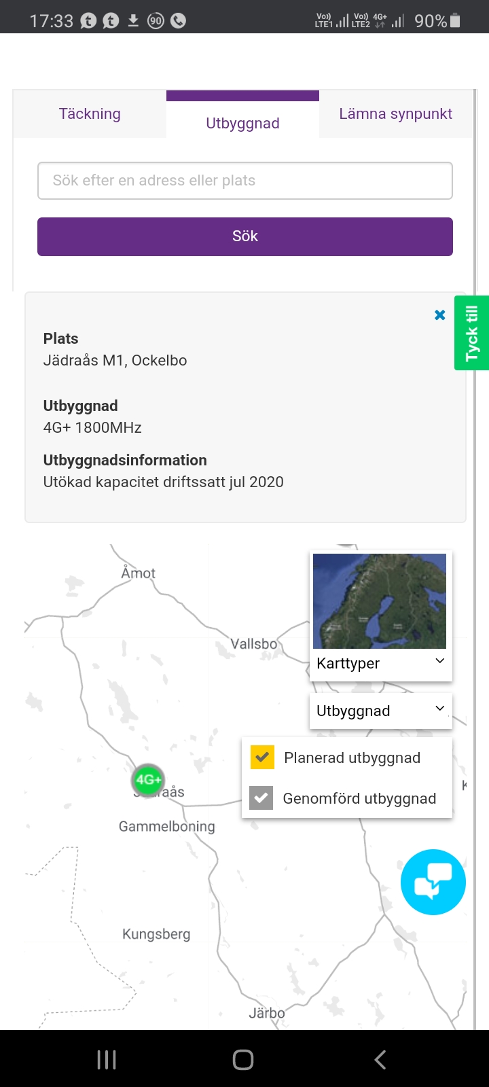
Task: Toggle Planerad utbyggnad checkbox
Action: tap(262, 758)
